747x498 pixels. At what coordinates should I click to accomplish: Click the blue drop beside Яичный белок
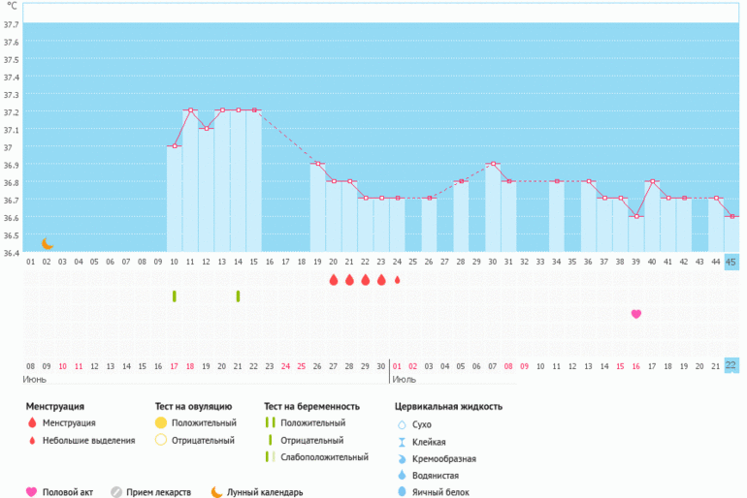point(402,492)
